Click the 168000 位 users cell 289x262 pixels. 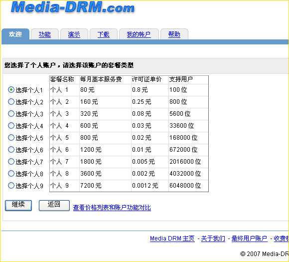click(188, 138)
